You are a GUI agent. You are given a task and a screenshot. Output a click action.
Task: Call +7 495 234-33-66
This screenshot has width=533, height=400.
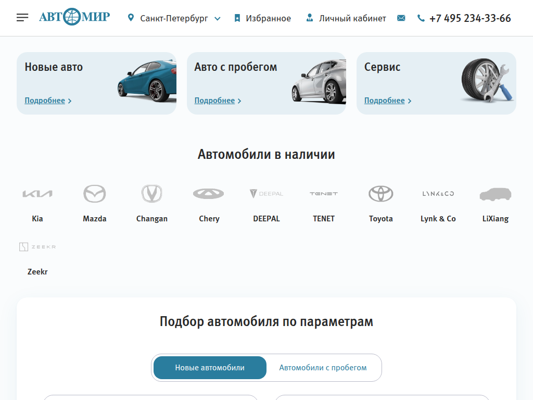(471, 17)
